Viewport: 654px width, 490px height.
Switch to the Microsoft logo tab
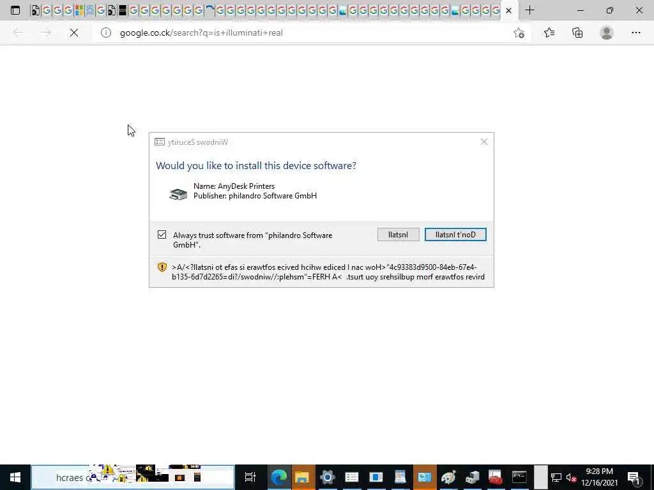tap(79, 10)
